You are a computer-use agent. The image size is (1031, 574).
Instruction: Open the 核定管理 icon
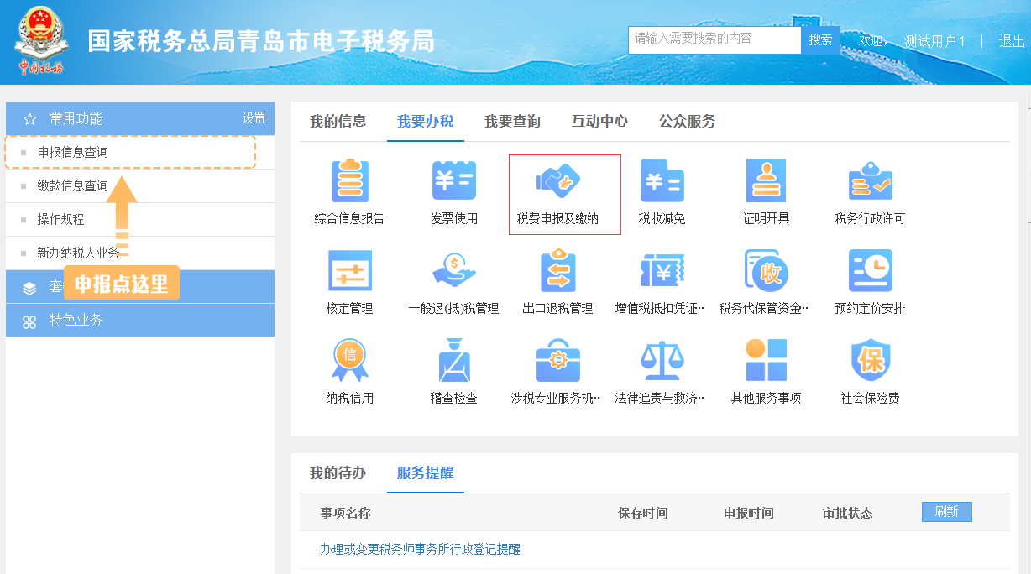coord(349,272)
